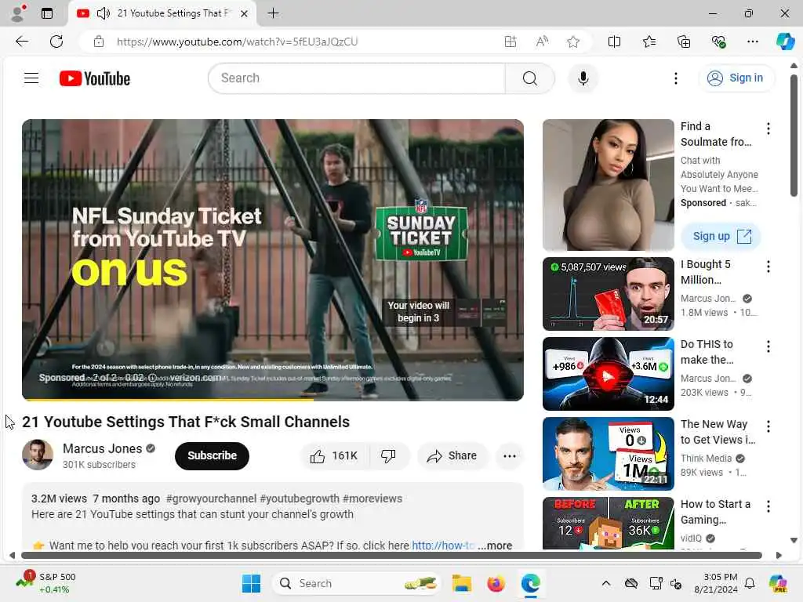803x602 pixels.
Task: Click the address bar URL
Action: 237,42
